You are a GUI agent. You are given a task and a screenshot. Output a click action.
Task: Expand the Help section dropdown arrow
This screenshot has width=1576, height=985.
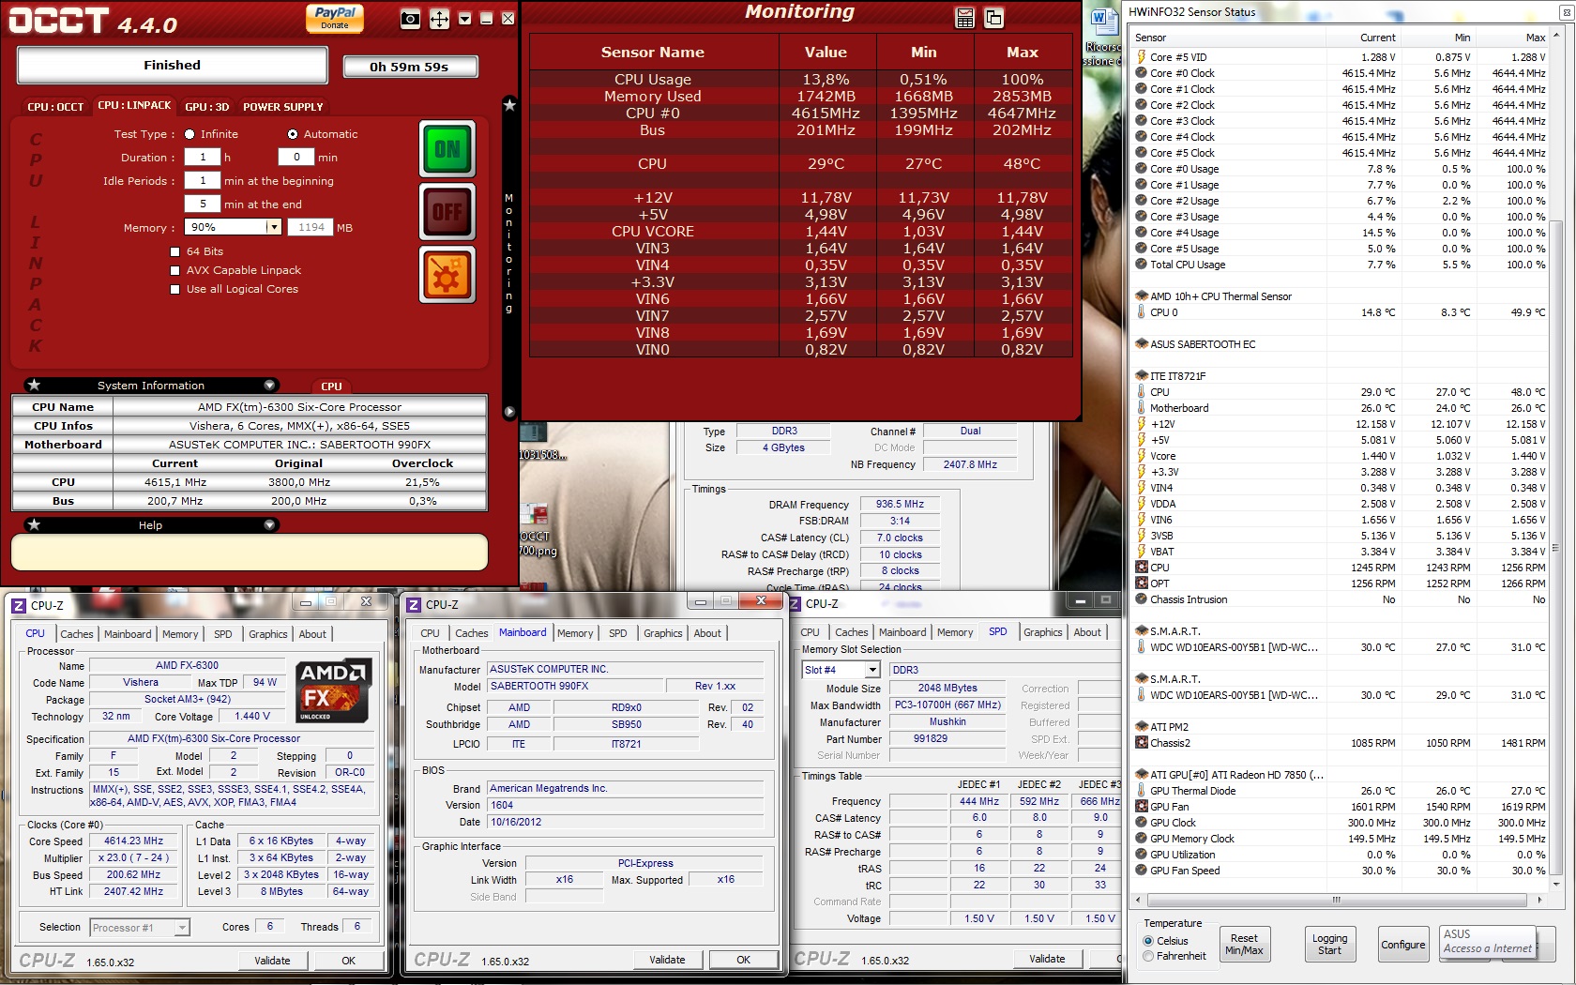pos(269,524)
